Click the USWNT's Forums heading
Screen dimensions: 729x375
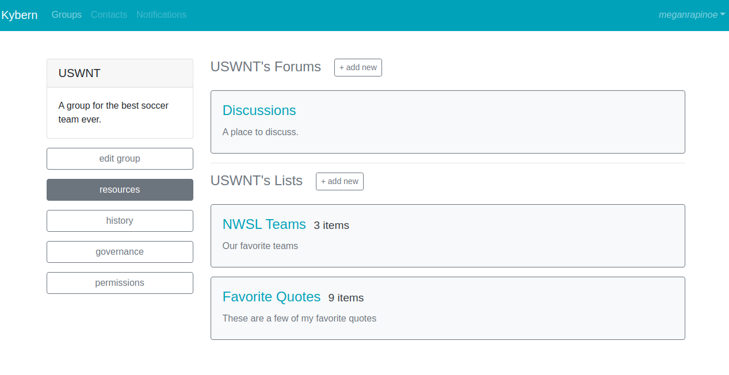point(266,67)
